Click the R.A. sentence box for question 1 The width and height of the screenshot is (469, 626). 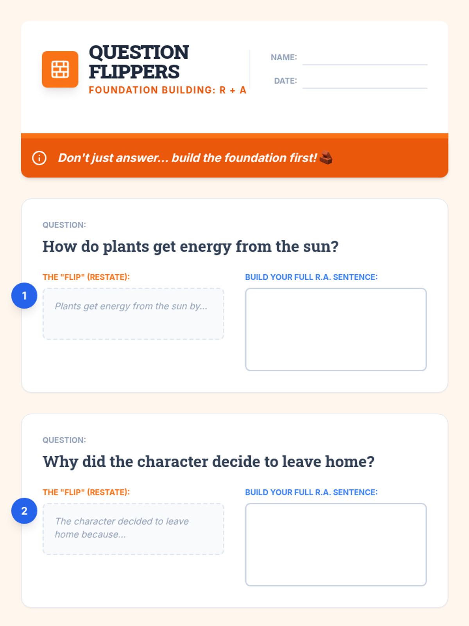336,329
